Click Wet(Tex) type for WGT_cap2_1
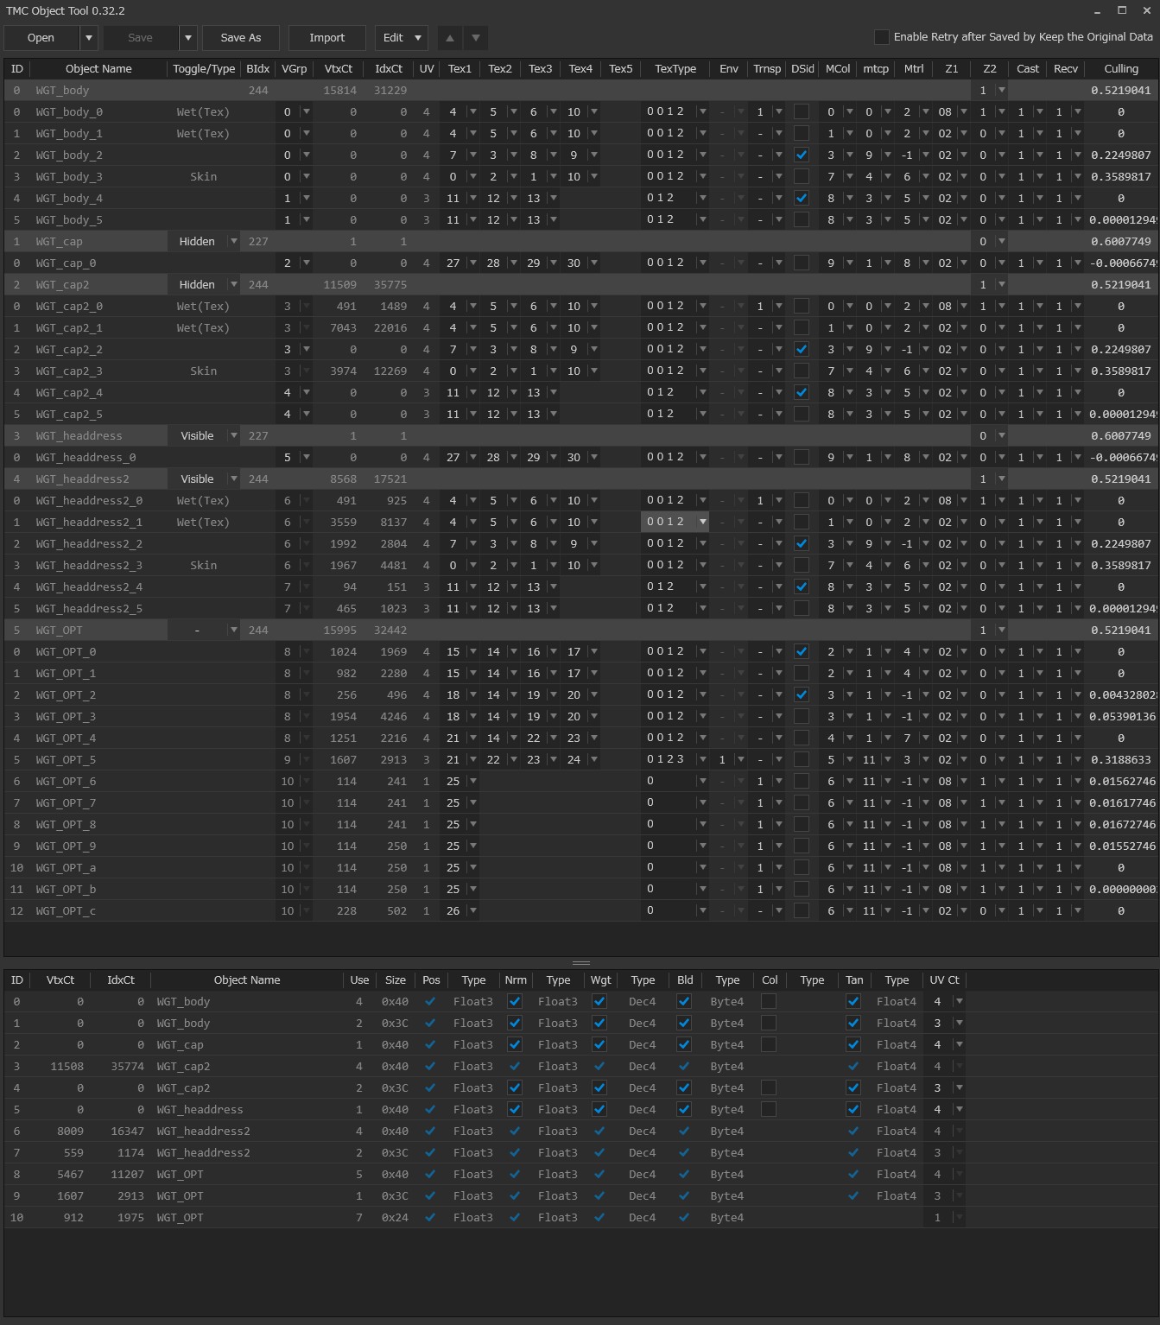Viewport: 1160px width, 1325px height. pyautogui.click(x=203, y=327)
